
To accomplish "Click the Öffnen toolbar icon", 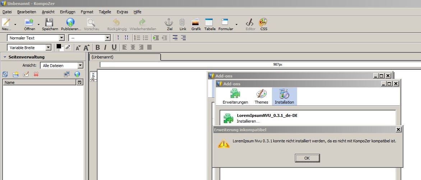I will click(x=29, y=23).
